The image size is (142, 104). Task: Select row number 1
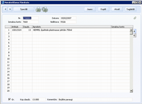point(8,30)
